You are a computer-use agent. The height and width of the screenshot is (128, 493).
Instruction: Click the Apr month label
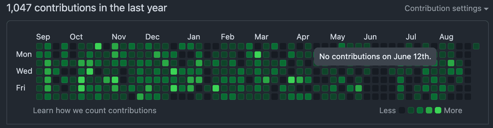coord(303,37)
